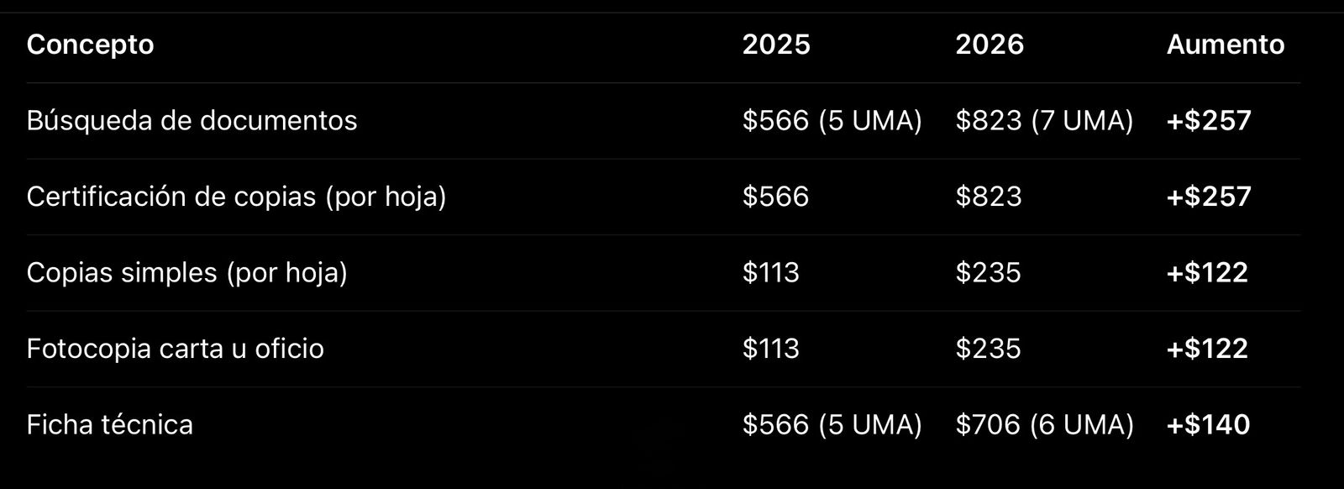Click the +$140 increase value

click(1208, 425)
